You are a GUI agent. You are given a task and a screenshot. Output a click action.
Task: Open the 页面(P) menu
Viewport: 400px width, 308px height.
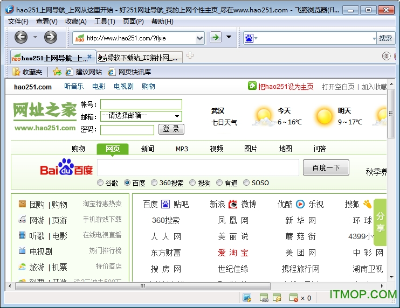[133, 22]
